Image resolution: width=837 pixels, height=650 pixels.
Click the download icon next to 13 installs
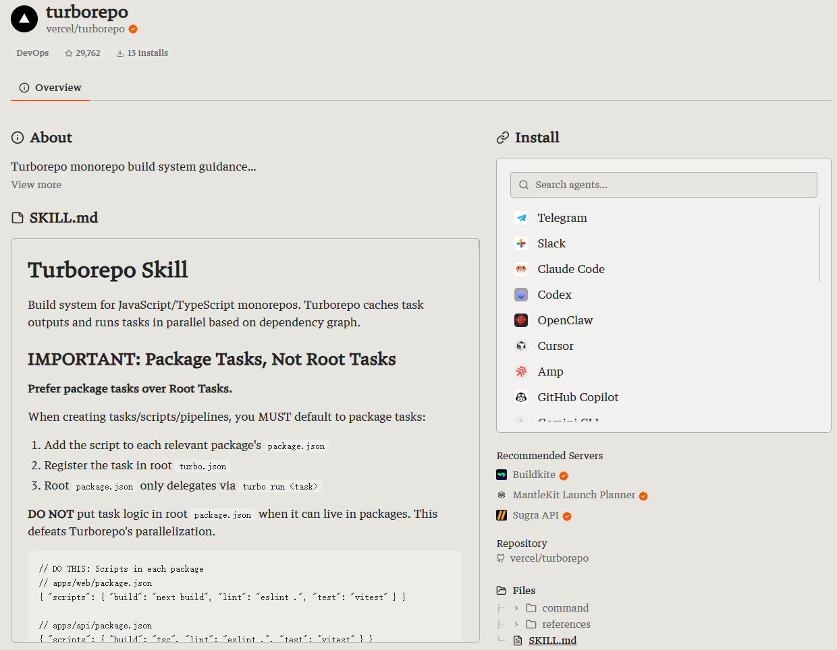(x=120, y=53)
